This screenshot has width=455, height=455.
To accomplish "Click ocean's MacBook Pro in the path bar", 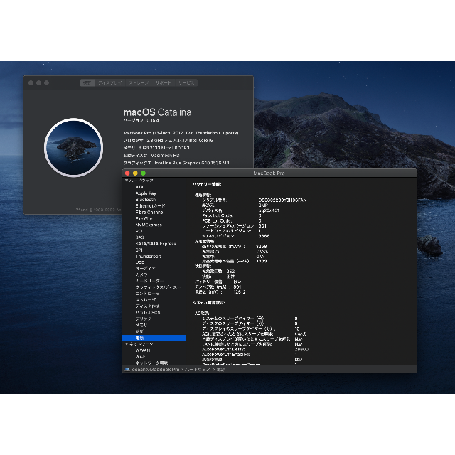I will [x=156, y=370].
